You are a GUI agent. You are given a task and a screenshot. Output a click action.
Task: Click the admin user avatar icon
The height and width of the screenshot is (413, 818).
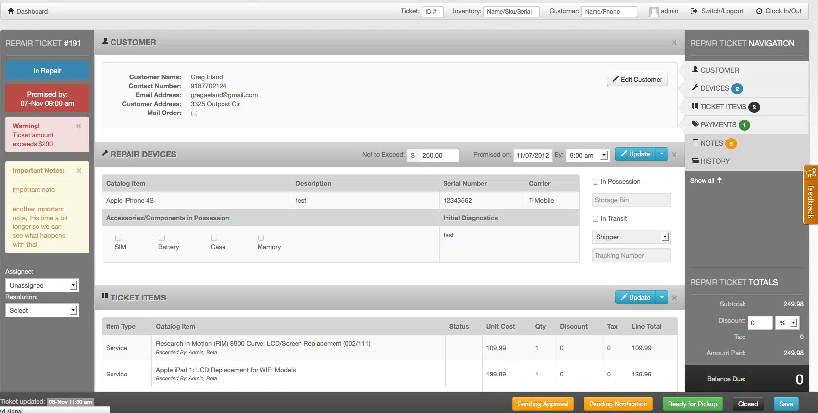point(654,12)
